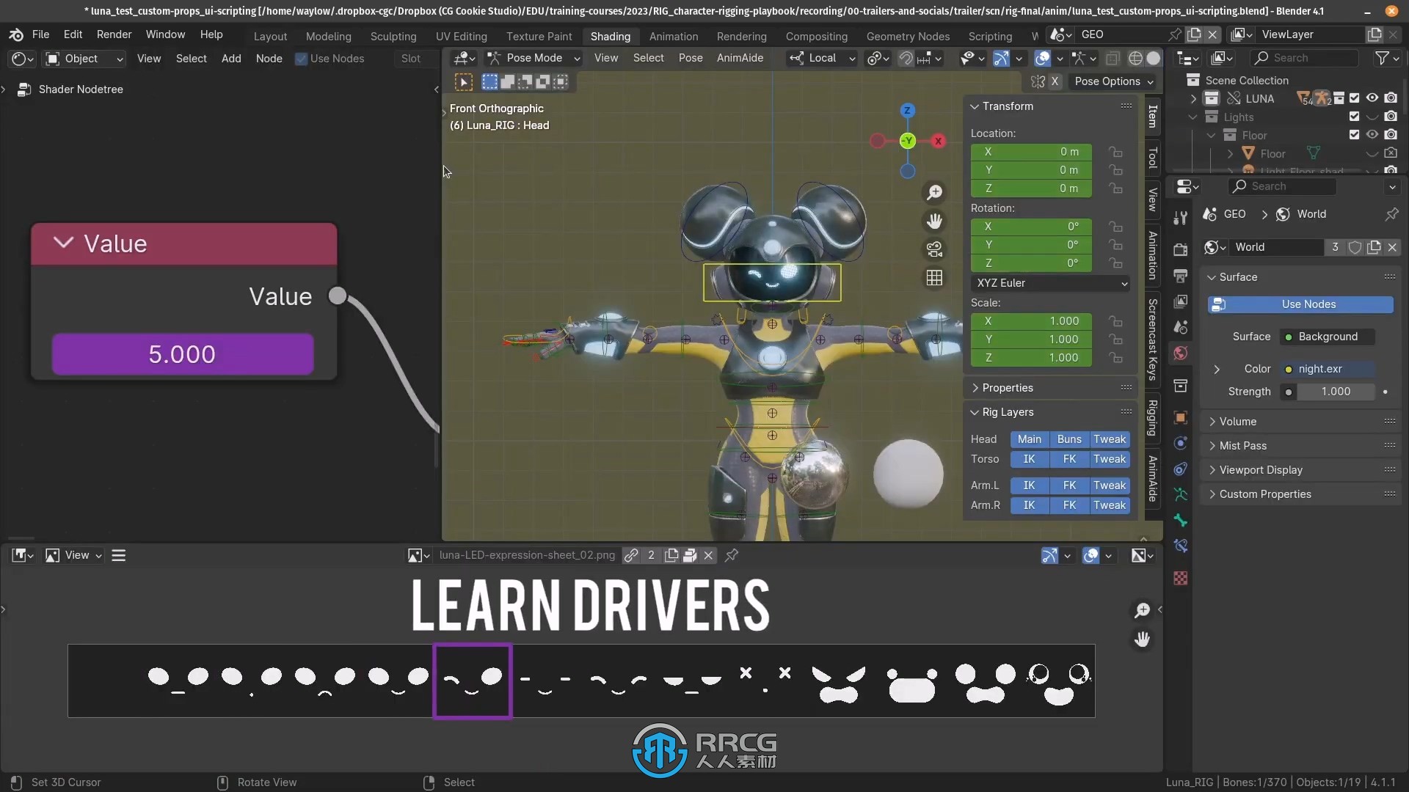Toggle camera view gizmo in viewport
Screen dimensions: 1409x792
pyautogui.click(x=934, y=249)
